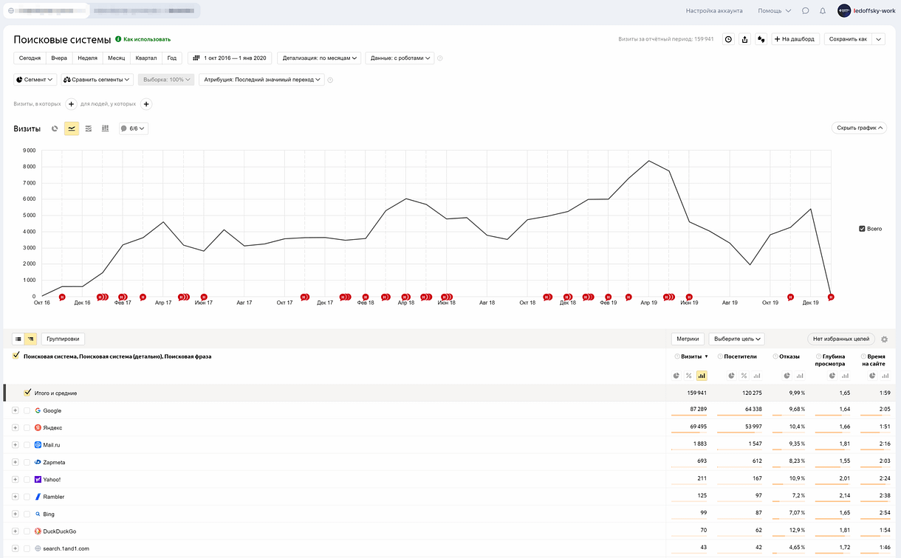Open notifications bell icon
This screenshot has height=558, width=901.
(x=823, y=11)
